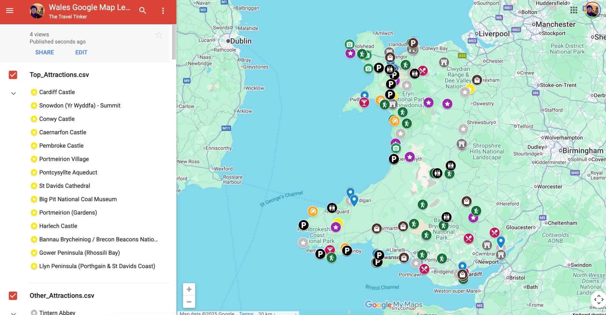Viewport: 606px width, 315px height.
Task: Collapse the Top_Attractions.csv list chevron
Action: click(x=13, y=94)
